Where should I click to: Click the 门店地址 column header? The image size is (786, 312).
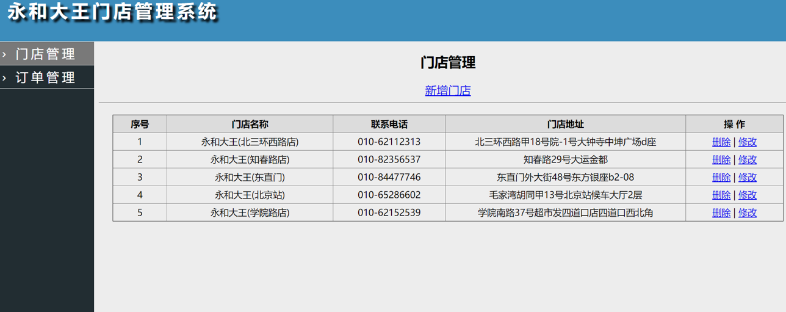pyautogui.click(x=566, y=124)
